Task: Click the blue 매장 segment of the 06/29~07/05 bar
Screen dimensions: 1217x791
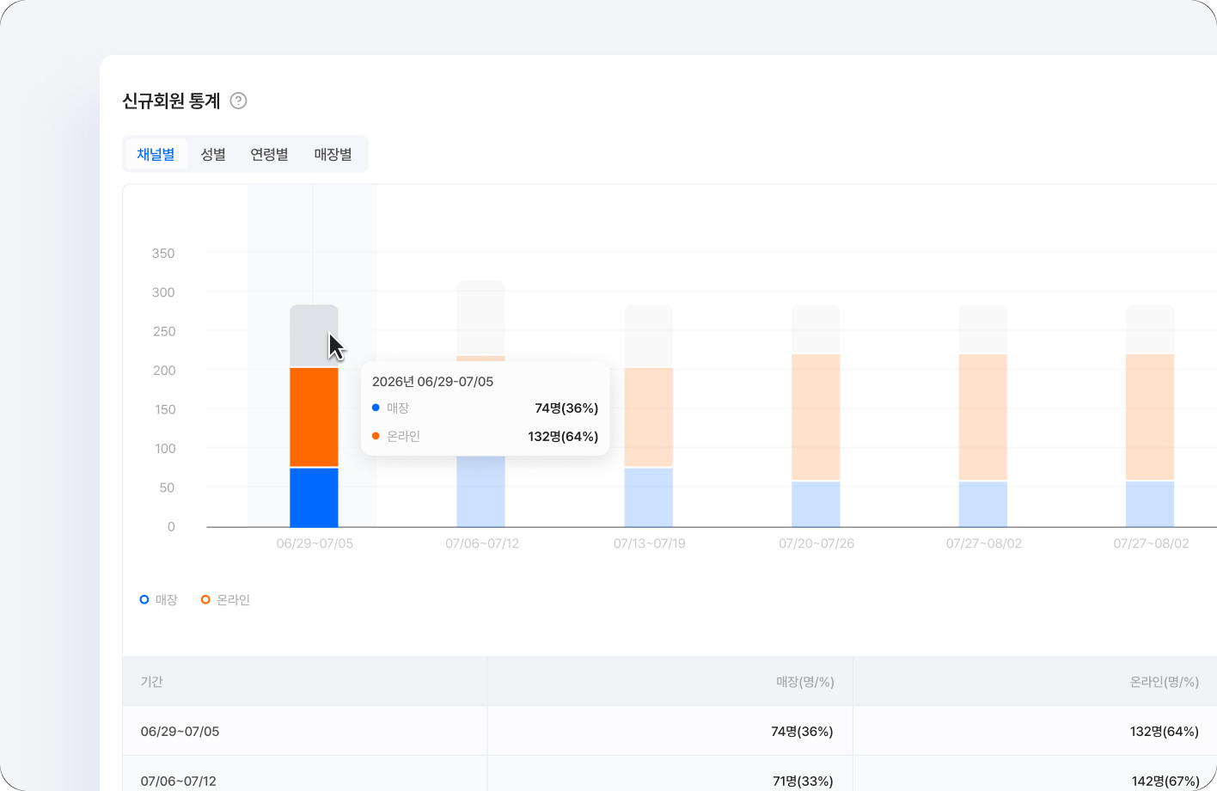Action: (314, 498)
